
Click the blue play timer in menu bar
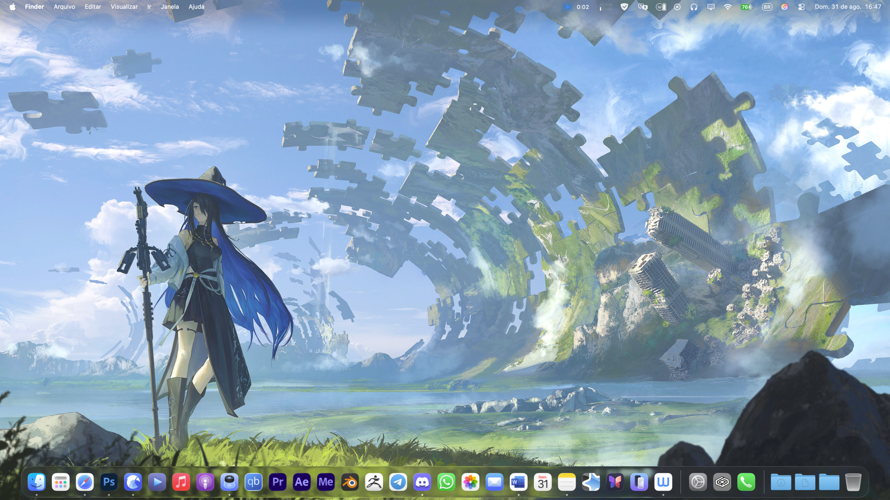(567, 7)
